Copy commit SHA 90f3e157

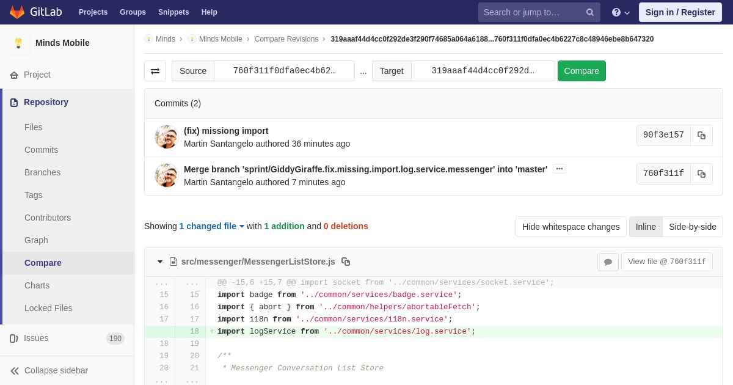[701, 135]
